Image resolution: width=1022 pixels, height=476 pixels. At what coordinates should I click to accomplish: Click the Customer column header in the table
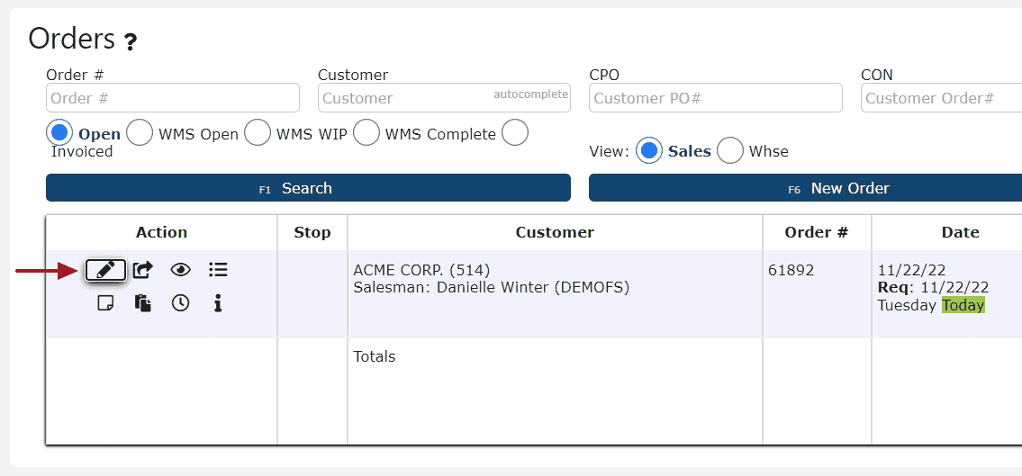click(555, 232)
